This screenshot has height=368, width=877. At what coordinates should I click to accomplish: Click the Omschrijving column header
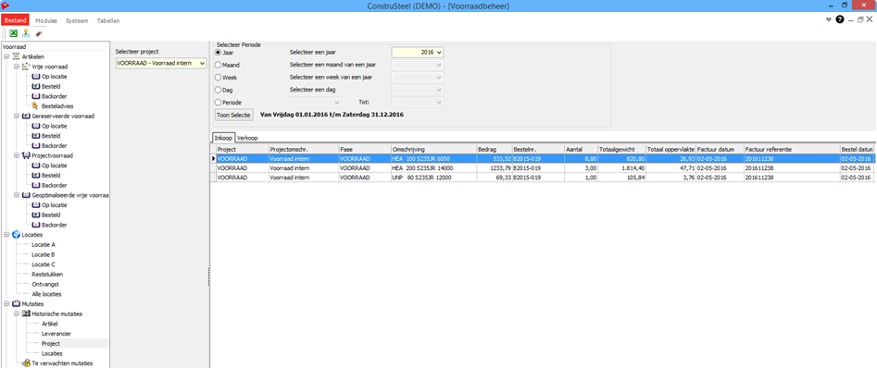[x=433, y=149]
